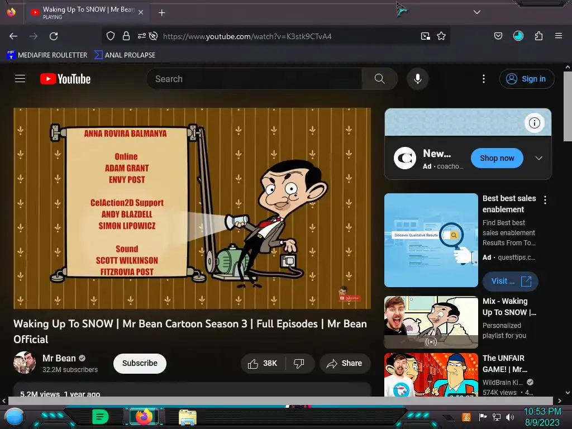
Task: Open the second bookmark in the bookmarks toolbar
Action: click(125, 55)
